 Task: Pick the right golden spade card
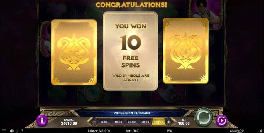point(186,51)
